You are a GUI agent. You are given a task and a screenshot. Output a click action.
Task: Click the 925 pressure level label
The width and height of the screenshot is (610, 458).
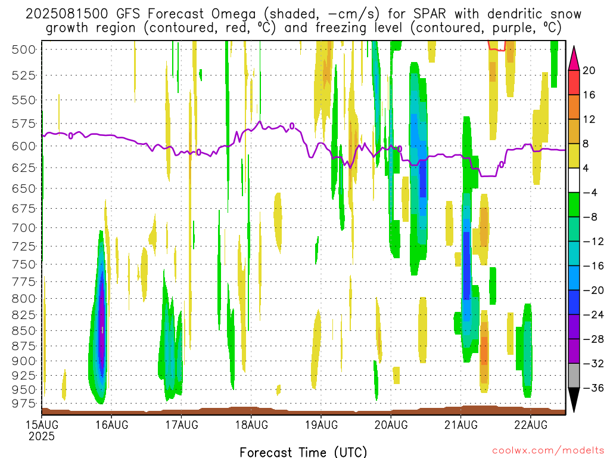pyautogui.click(x=23, y=376)
